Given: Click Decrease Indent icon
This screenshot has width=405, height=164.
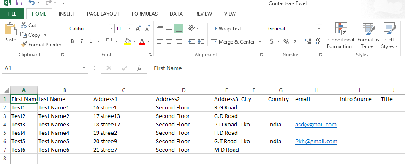Looking at the screenshot, I should (x=192, y=41).
